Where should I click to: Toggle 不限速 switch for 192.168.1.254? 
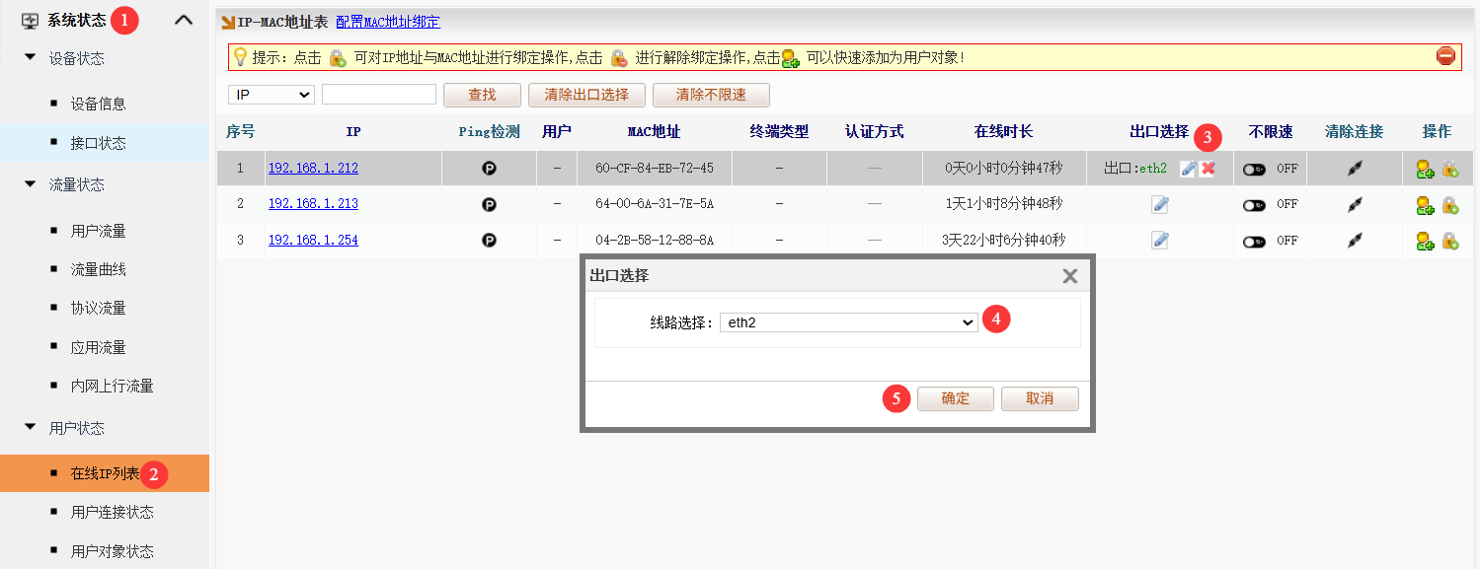(x=1255, y=242)
